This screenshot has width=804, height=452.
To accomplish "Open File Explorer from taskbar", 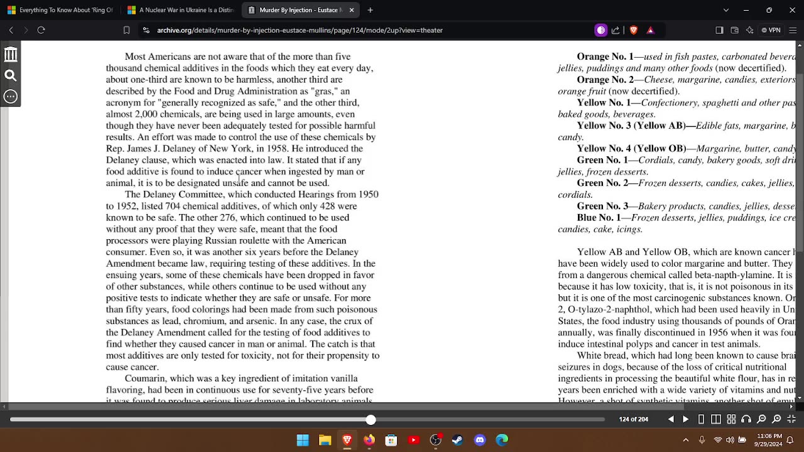I will click(325, 440).
